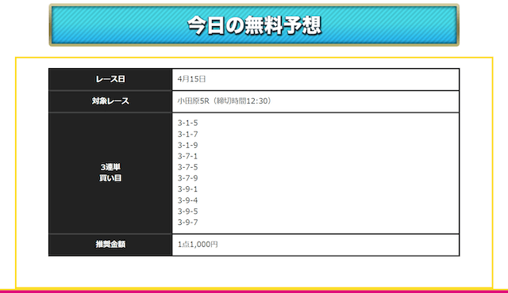This screenshot has width=508, height=293.
Task: Click the bet combination 3-1-5
Action: [x=187, y=123]
